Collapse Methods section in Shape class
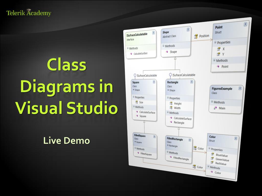 pyautogui.click(x=163, y=46)
